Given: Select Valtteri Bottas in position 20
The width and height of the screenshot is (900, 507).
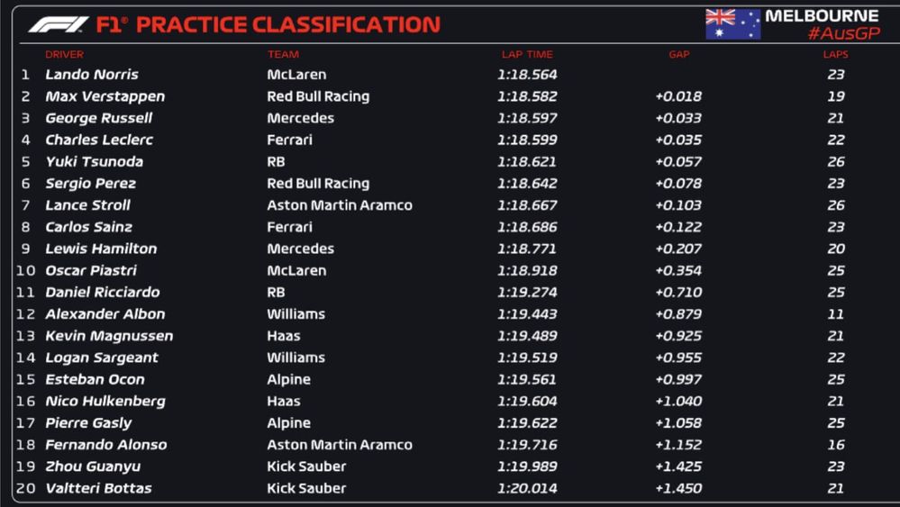Looking at the screenshot, I should pyautogui.click(x=98, y=488).
